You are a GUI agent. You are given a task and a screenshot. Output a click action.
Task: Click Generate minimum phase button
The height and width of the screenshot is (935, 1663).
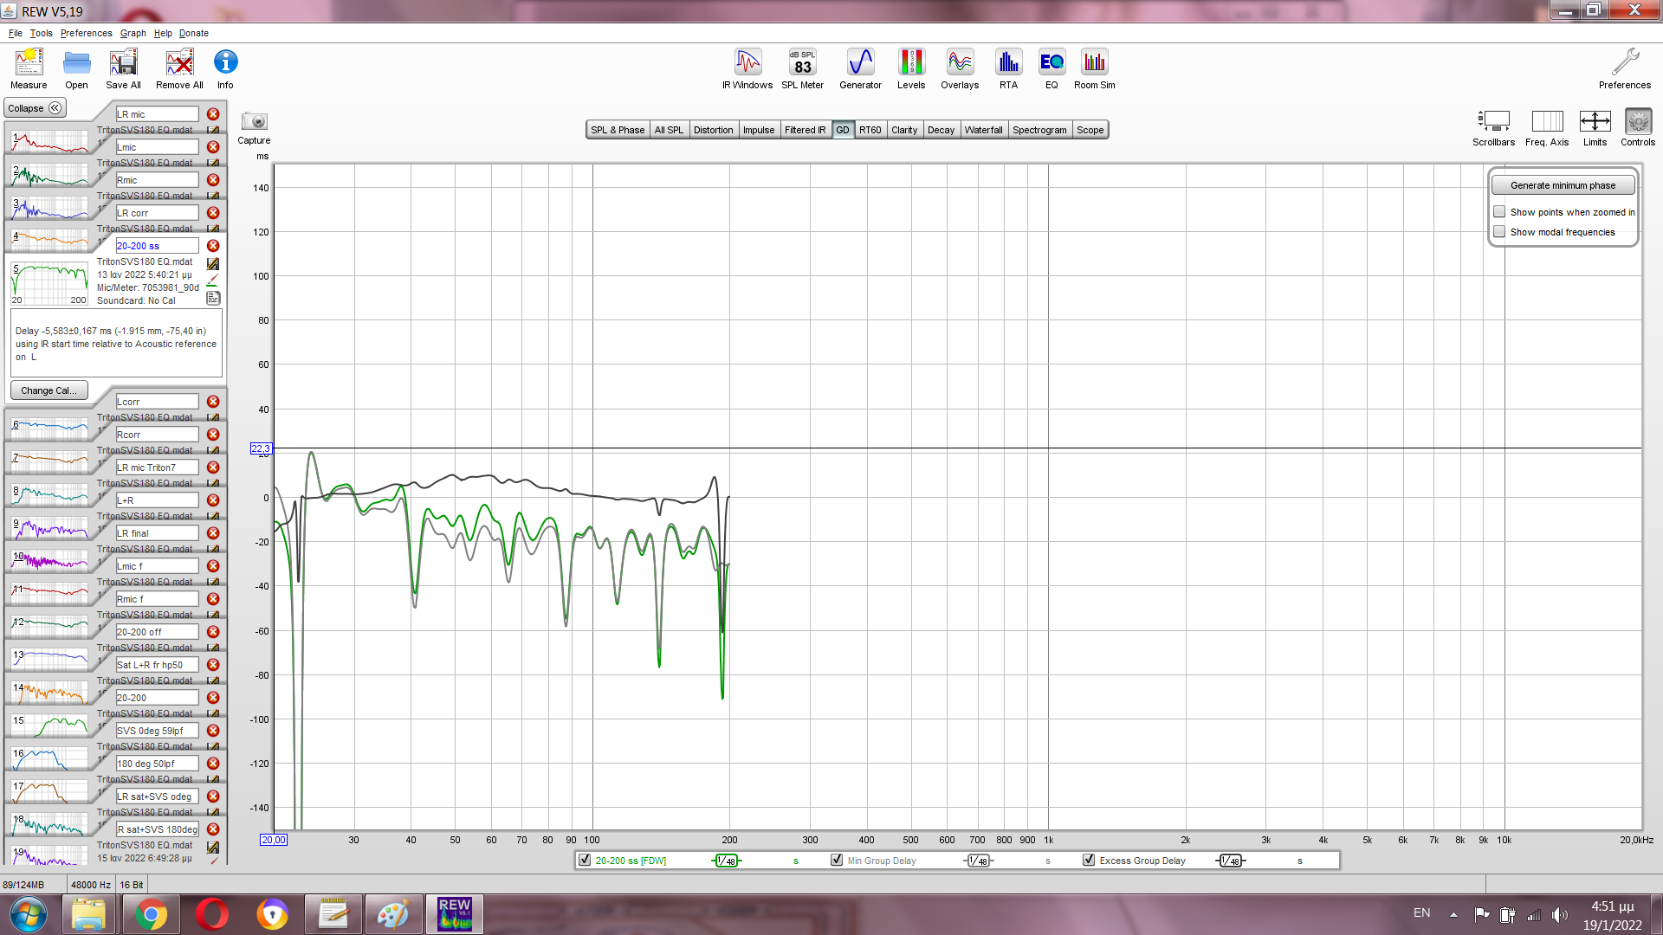pyautogui.click(x=1563, y=185)
